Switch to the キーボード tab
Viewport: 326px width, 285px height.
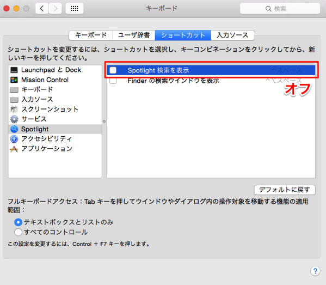point(91,35)
